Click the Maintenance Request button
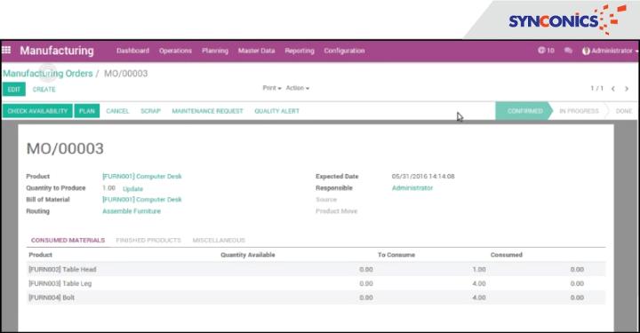 (207, 111)
